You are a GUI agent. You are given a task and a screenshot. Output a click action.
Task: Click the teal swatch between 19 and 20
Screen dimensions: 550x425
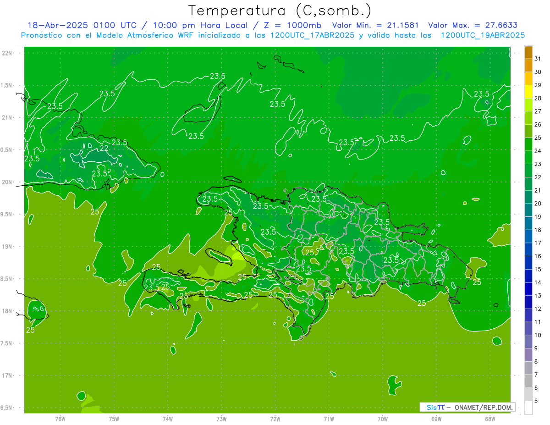point(528,210)
